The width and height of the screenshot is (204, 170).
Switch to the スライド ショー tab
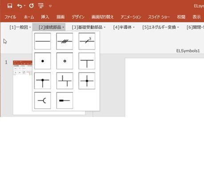pyautogui.click(x=159, y=17)
